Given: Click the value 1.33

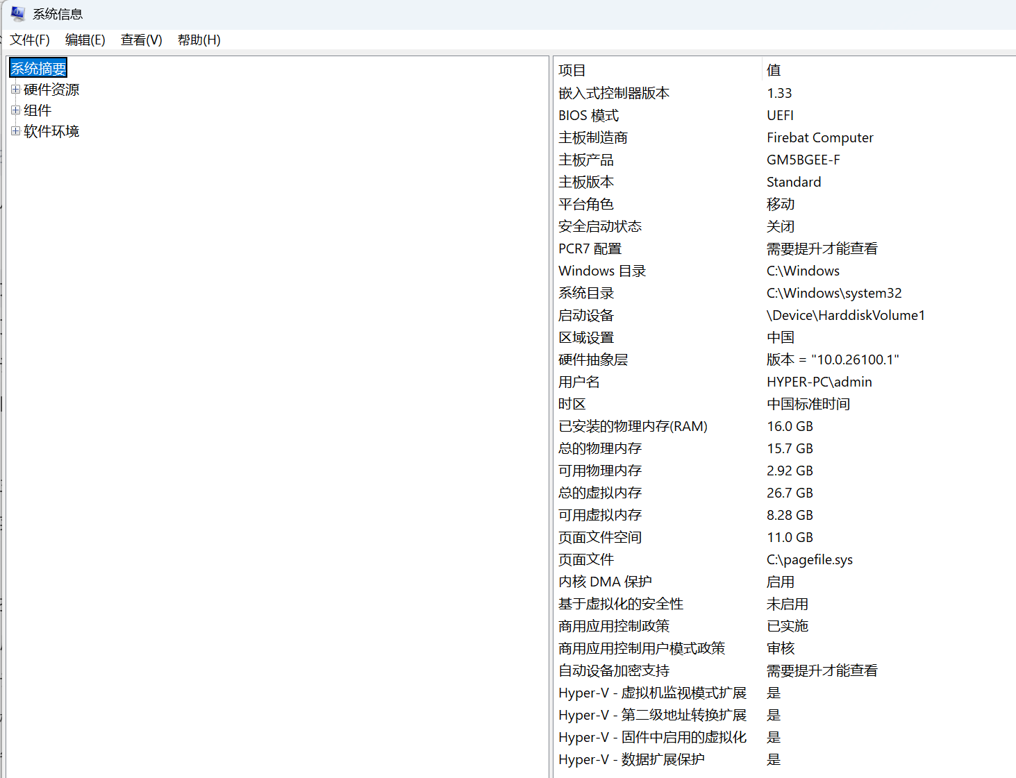Looking at the screenshot, I should pyautogui.click(x=779, y=93).
